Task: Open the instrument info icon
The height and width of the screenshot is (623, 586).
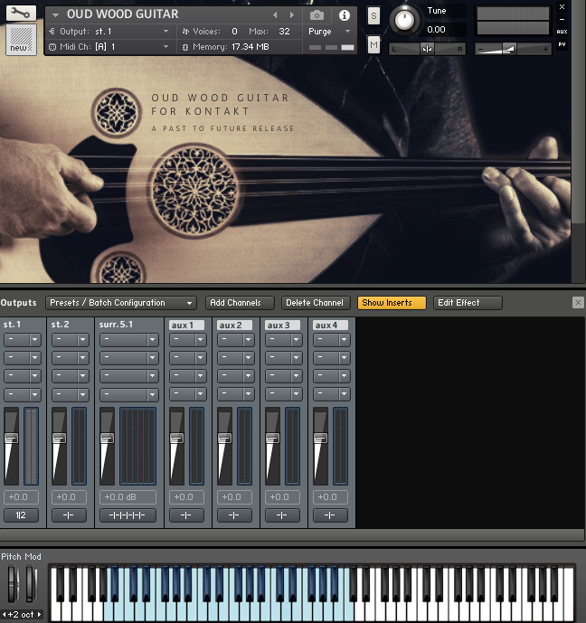Action: (344, 15)
